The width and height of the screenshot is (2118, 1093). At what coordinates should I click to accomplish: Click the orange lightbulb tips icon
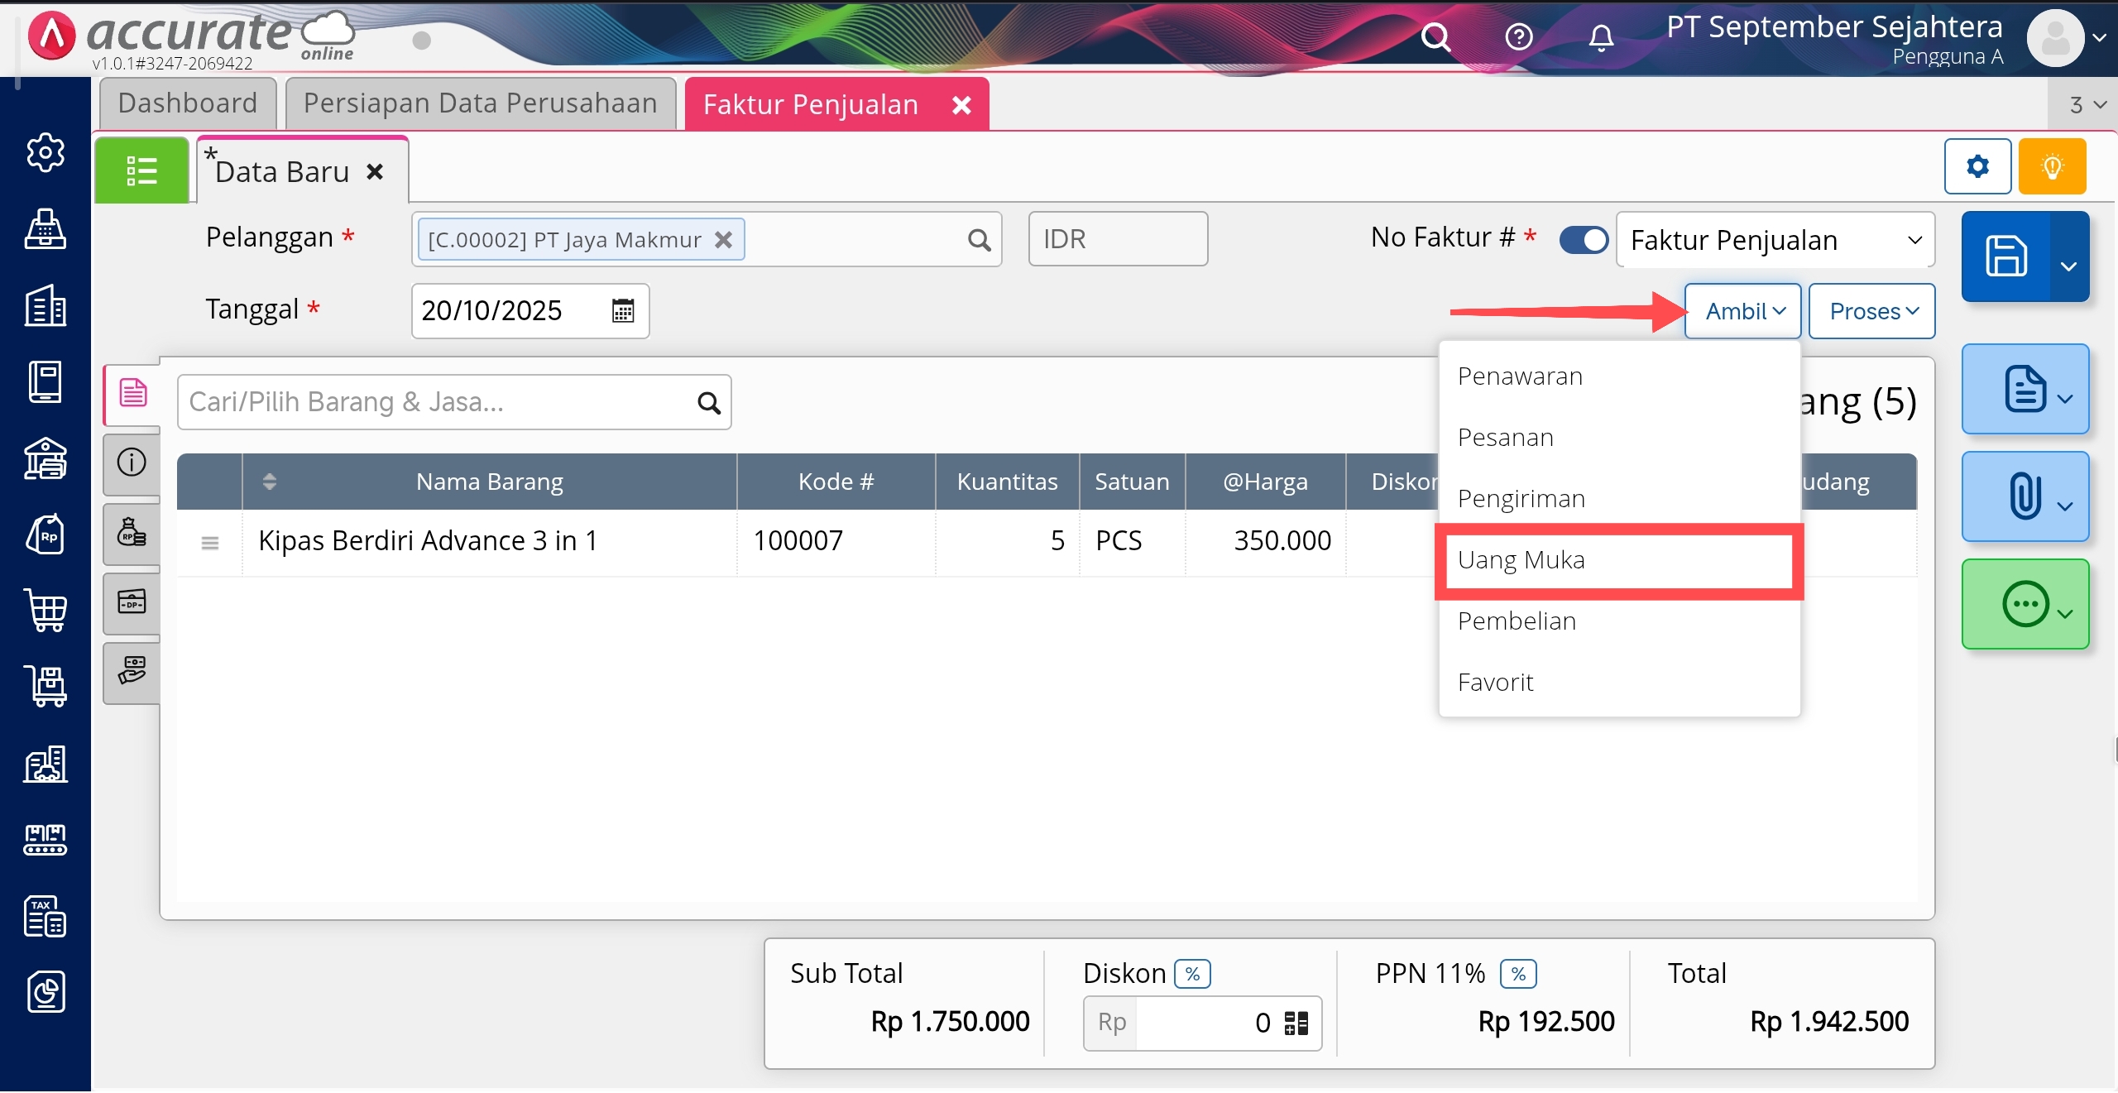(x=2052, y=166)
